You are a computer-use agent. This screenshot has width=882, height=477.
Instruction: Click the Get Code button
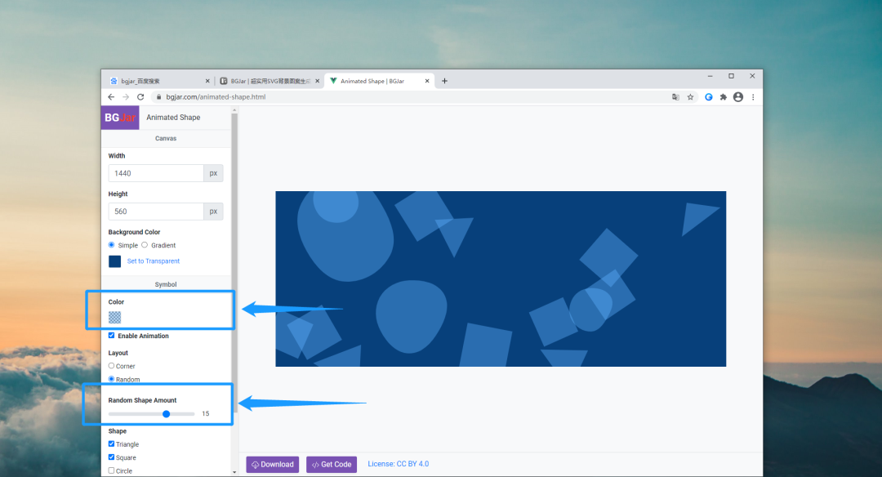point(332,464)
